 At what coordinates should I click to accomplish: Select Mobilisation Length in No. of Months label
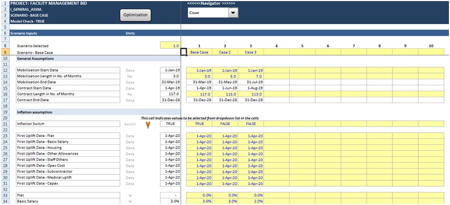click(68, 76)
